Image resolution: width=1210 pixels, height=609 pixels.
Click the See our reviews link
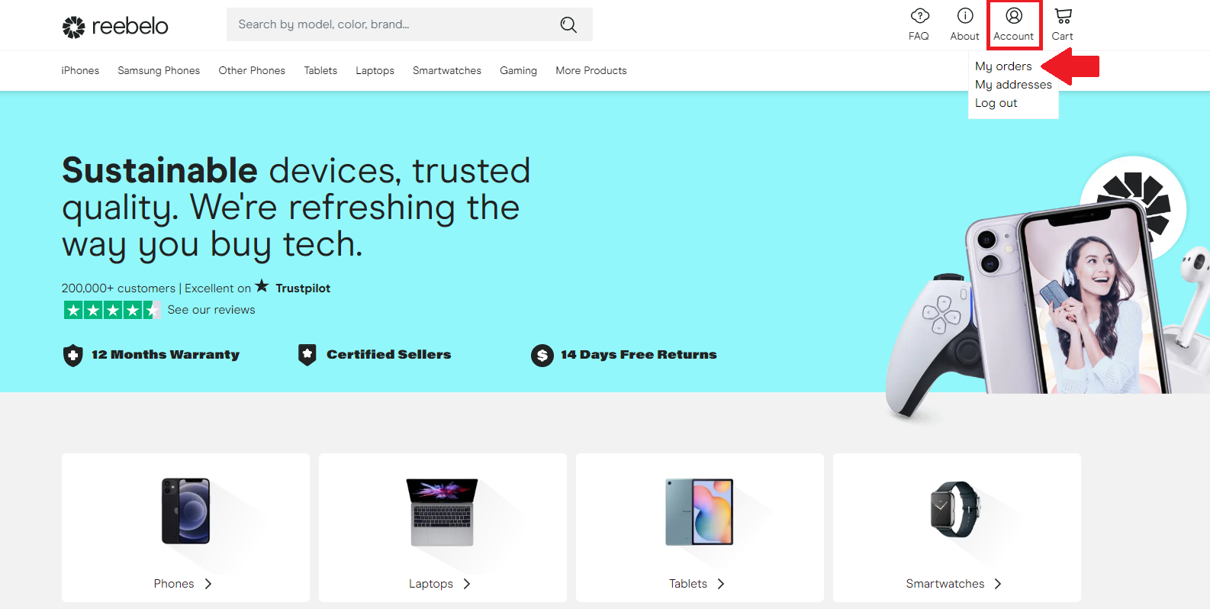click(x=211, y=310)
